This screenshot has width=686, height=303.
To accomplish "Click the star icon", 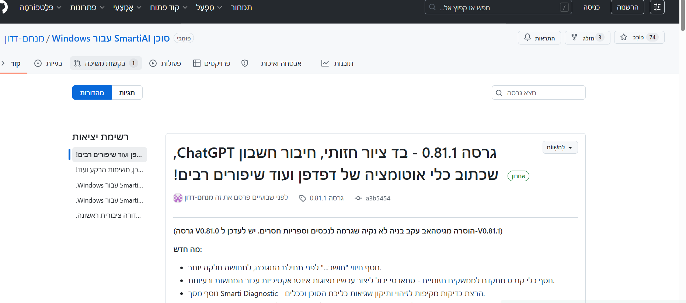I will (624, 37).
